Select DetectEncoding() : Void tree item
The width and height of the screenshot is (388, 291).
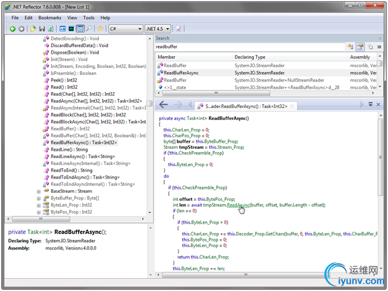(x=75, y=38)
